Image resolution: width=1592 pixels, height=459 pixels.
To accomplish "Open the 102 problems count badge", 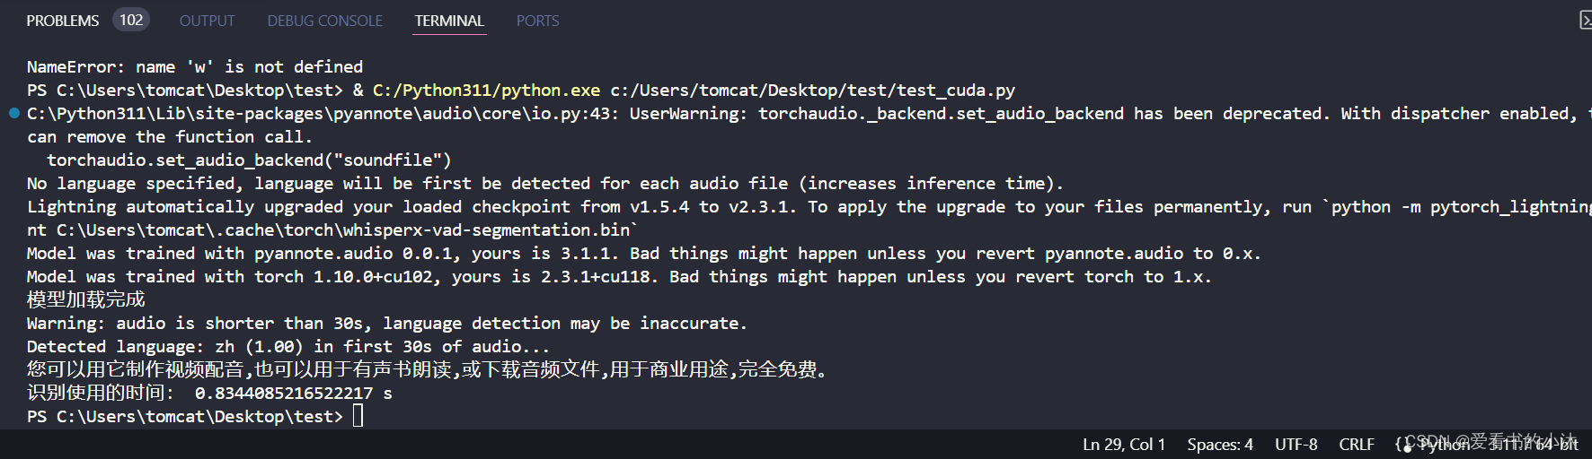I will coord(131,20).
